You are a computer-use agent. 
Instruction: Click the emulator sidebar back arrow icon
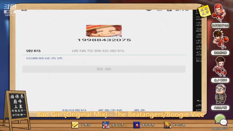tap(199, 100)
